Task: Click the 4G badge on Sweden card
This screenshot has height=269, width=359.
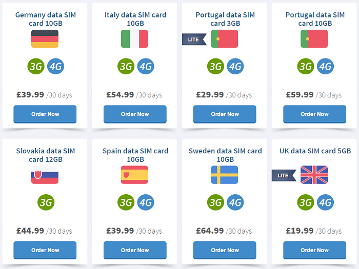Action: (x=235, y=202)
